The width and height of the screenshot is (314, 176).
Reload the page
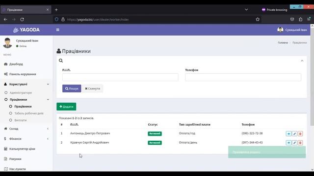(22, 20)
